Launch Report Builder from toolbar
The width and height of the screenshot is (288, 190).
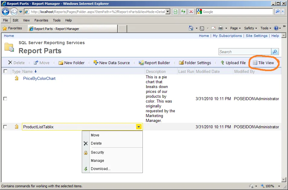pyautogui.click(x=154, y=63)
